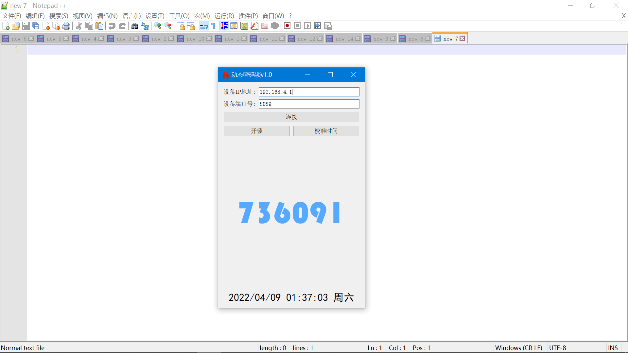
Task: Click the editor text area line 1
Action: click(x=327, y=49)
